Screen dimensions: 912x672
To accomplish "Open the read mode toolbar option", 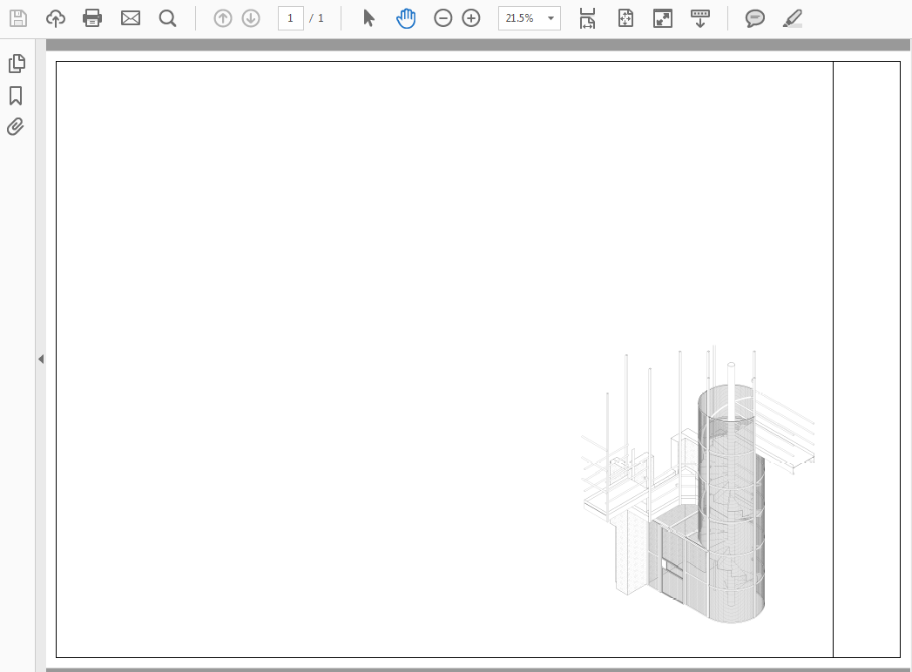I will (x=700, y=18).
